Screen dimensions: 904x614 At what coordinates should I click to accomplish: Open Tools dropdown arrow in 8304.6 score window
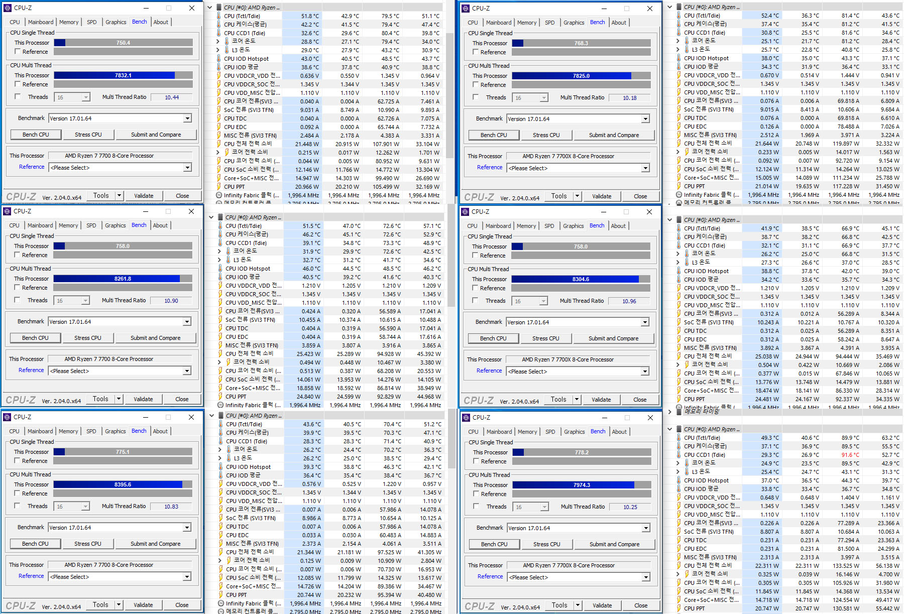coord(577,400)
